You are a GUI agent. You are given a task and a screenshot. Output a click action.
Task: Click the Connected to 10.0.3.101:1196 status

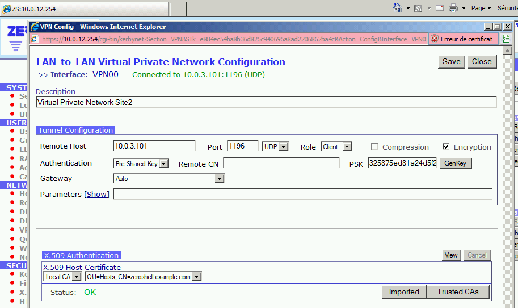(x=199, y=75)
